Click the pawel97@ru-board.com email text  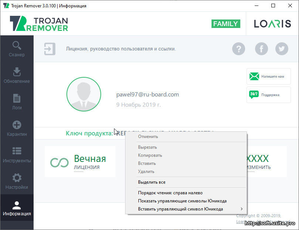(148, 95)
